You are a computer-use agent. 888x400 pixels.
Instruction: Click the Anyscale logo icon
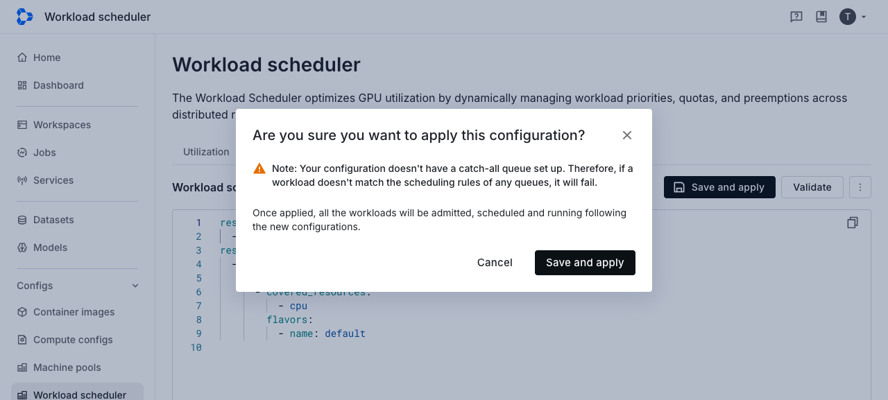point(24,17)
